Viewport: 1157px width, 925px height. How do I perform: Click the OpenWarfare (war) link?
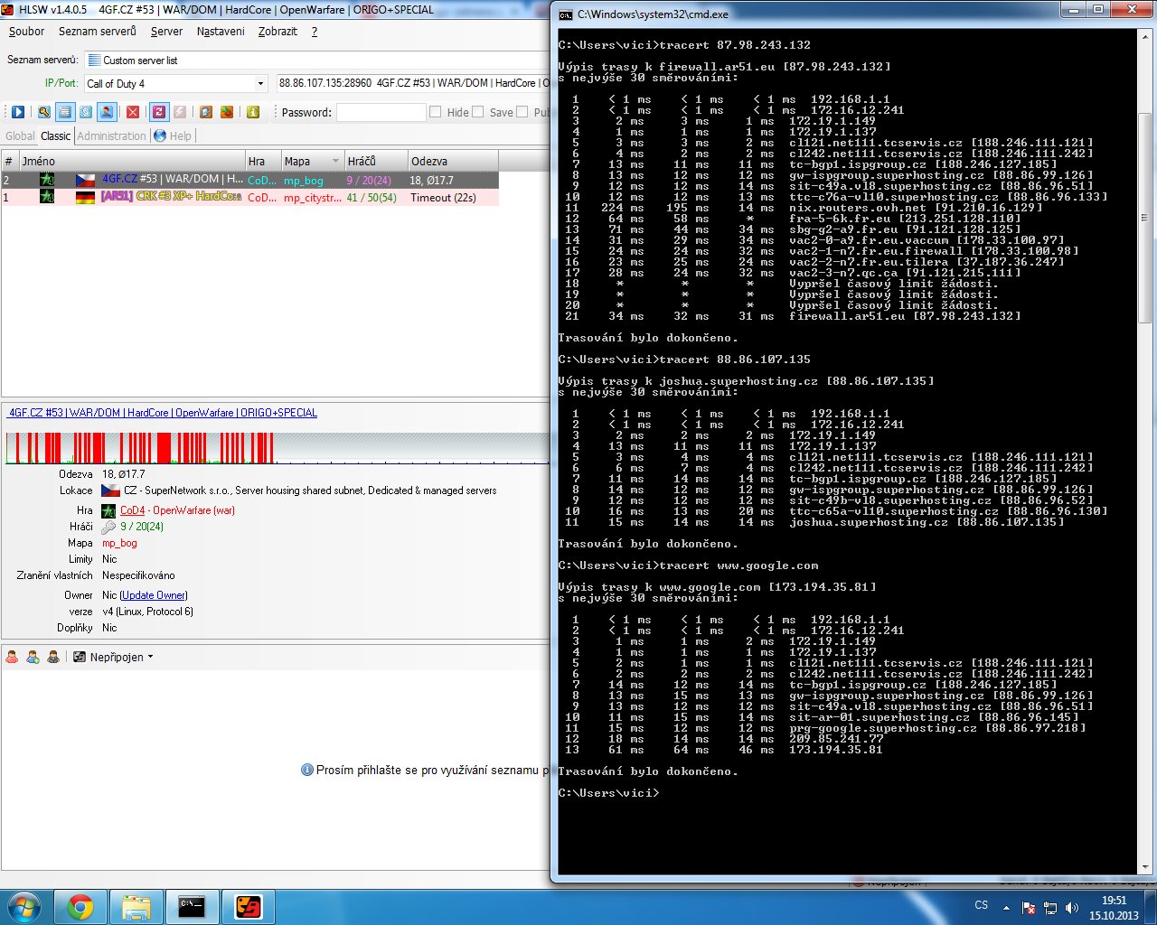[193, 510]
